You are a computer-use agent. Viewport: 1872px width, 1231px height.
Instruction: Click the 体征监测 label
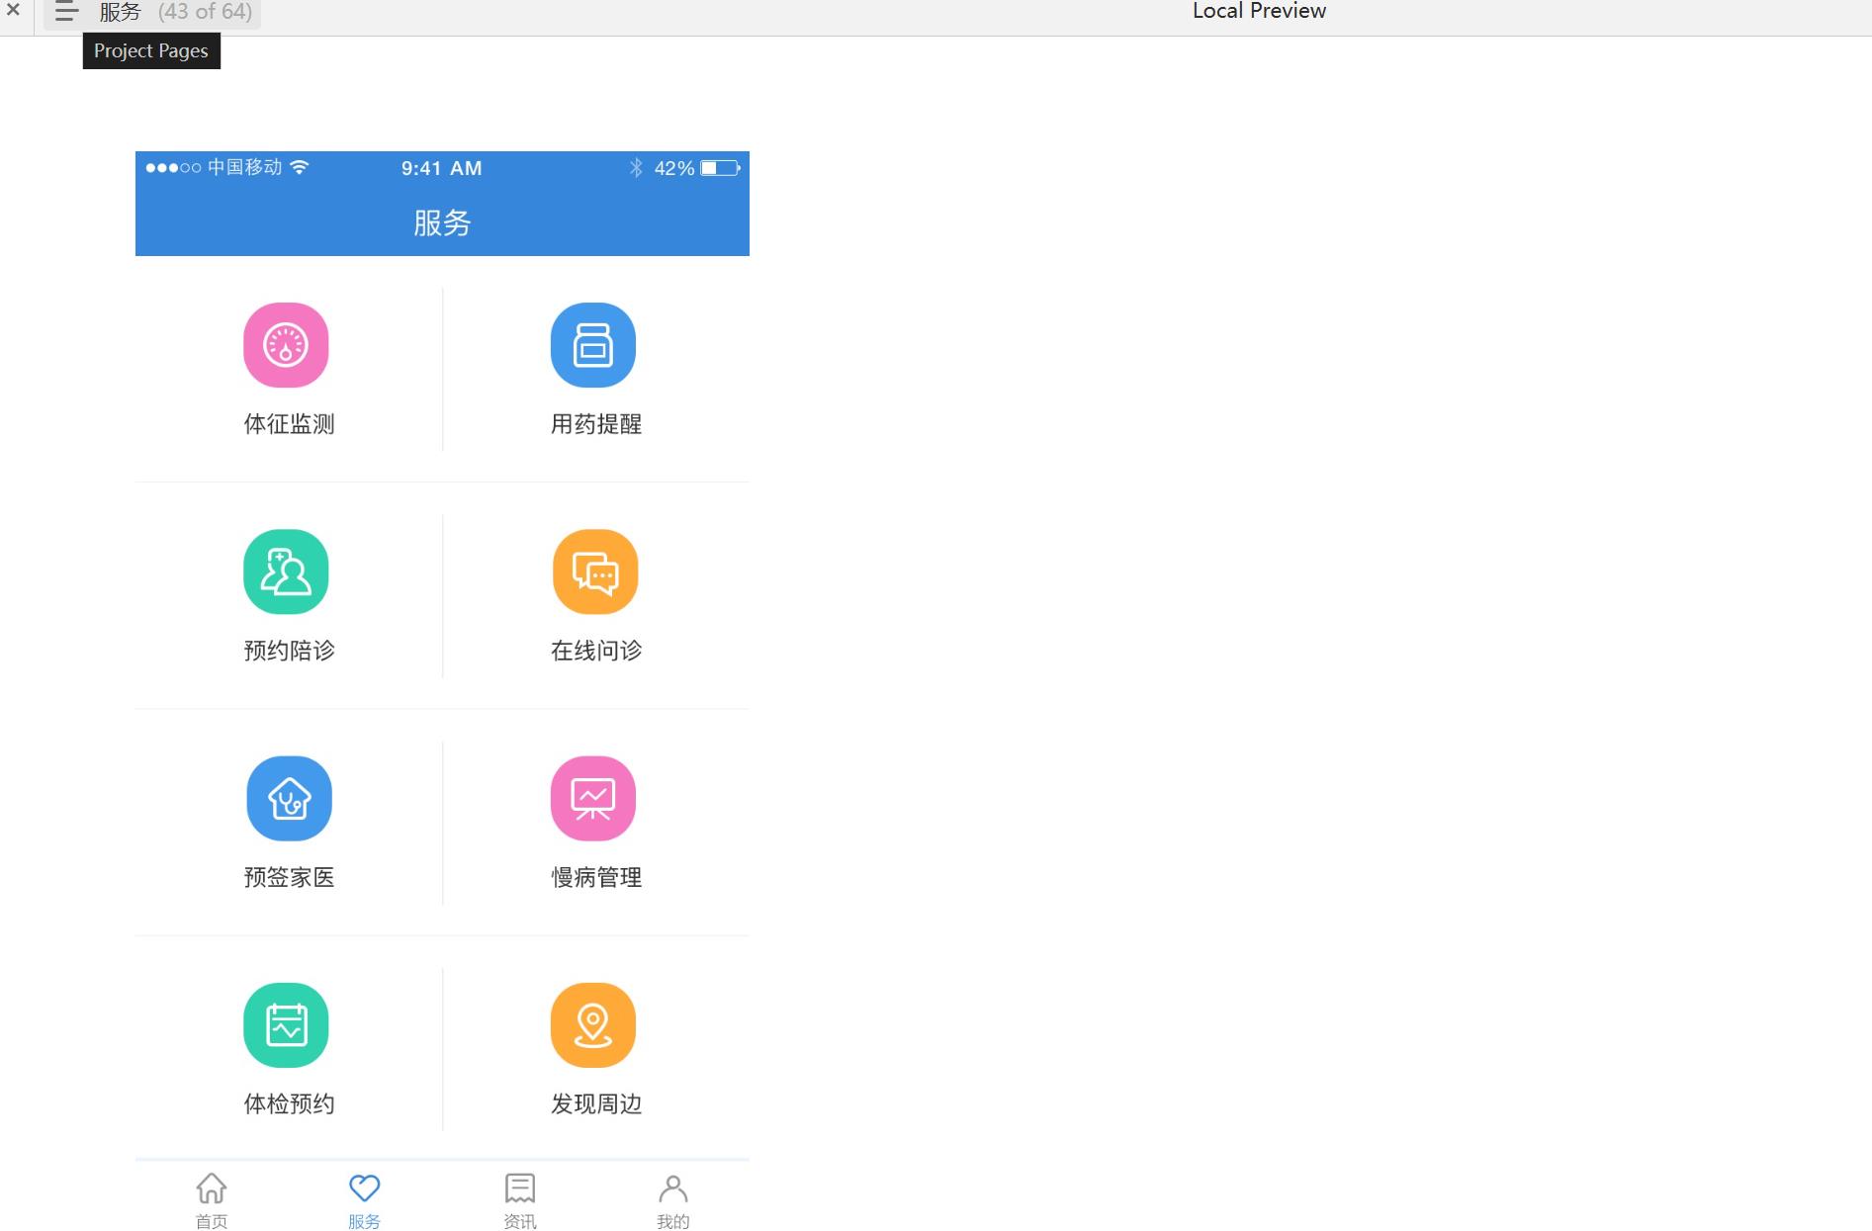coord(290,424)
